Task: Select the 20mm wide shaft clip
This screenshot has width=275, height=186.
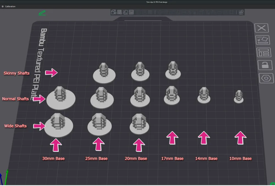Action: pyautogui.click(x=139, y=124)
